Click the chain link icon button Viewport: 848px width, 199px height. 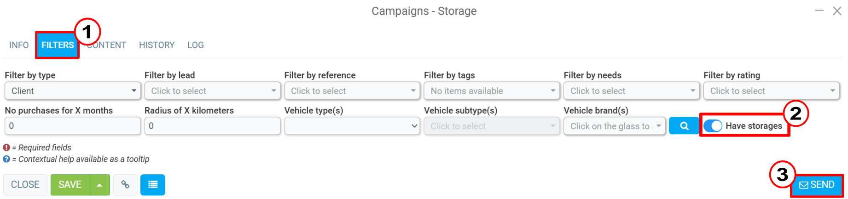pos(125,185)
